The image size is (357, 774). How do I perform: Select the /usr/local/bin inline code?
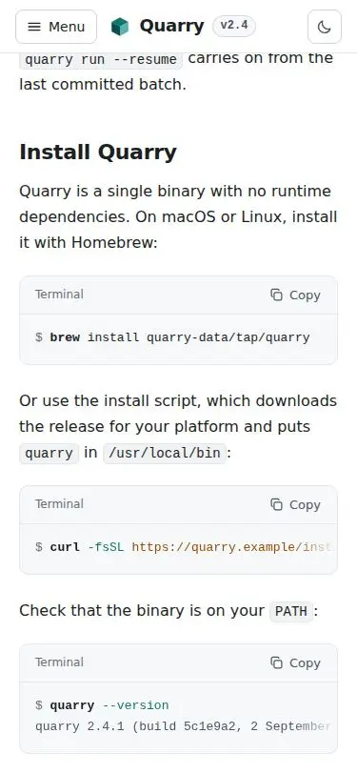coord(165,453)
